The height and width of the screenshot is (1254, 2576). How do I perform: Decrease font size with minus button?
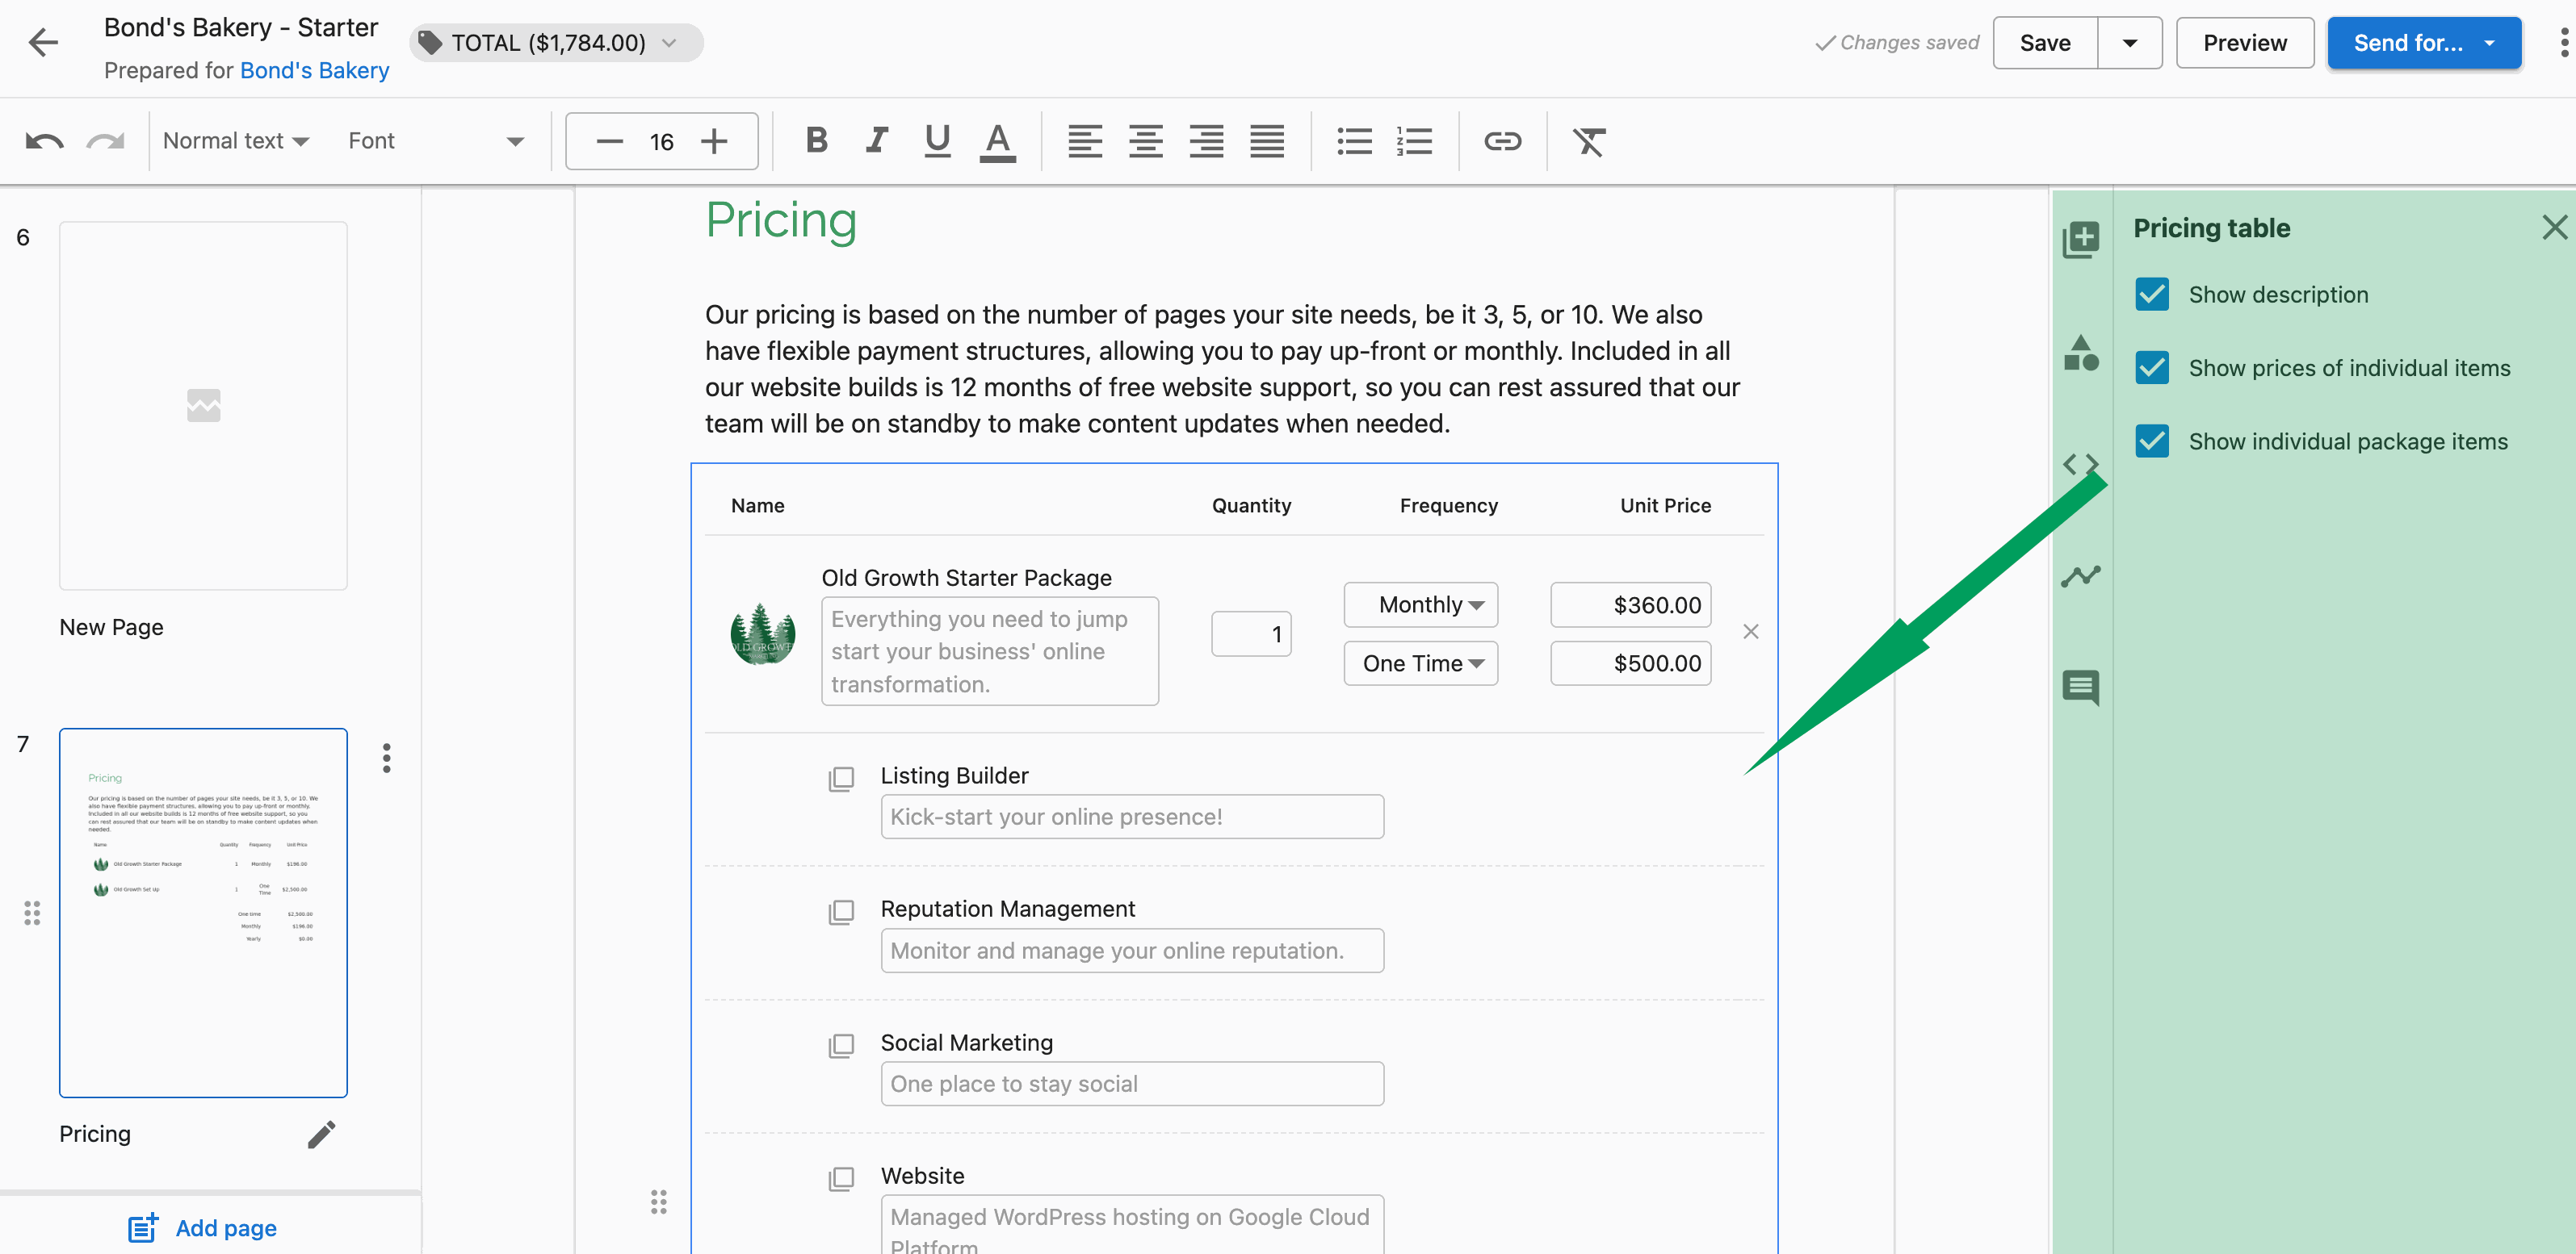609,142
